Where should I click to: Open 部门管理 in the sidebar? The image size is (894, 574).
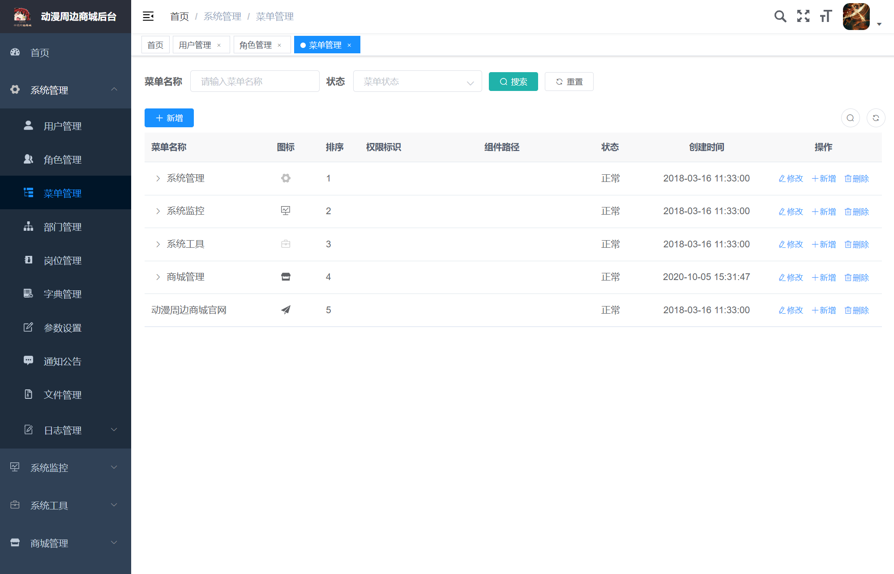tap(62, 227)
